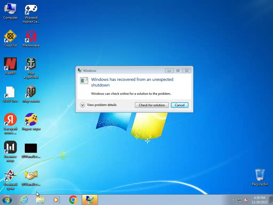Select the Военное лицо shortcut
The height and width of the screenshot is (205, 273).
click(10, 151)
